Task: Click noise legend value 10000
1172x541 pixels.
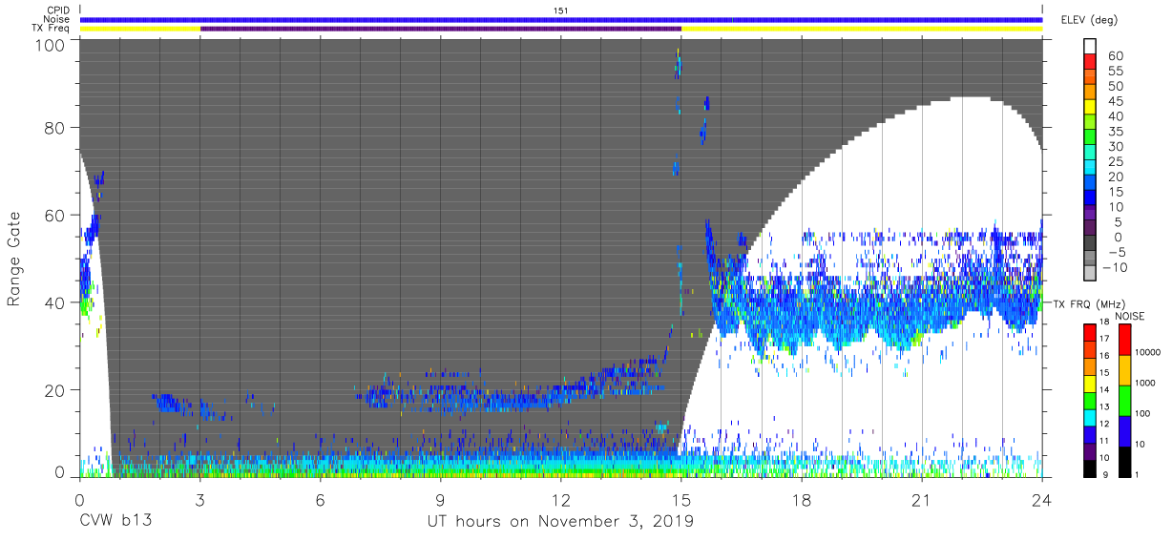Action: point(1146,352)
